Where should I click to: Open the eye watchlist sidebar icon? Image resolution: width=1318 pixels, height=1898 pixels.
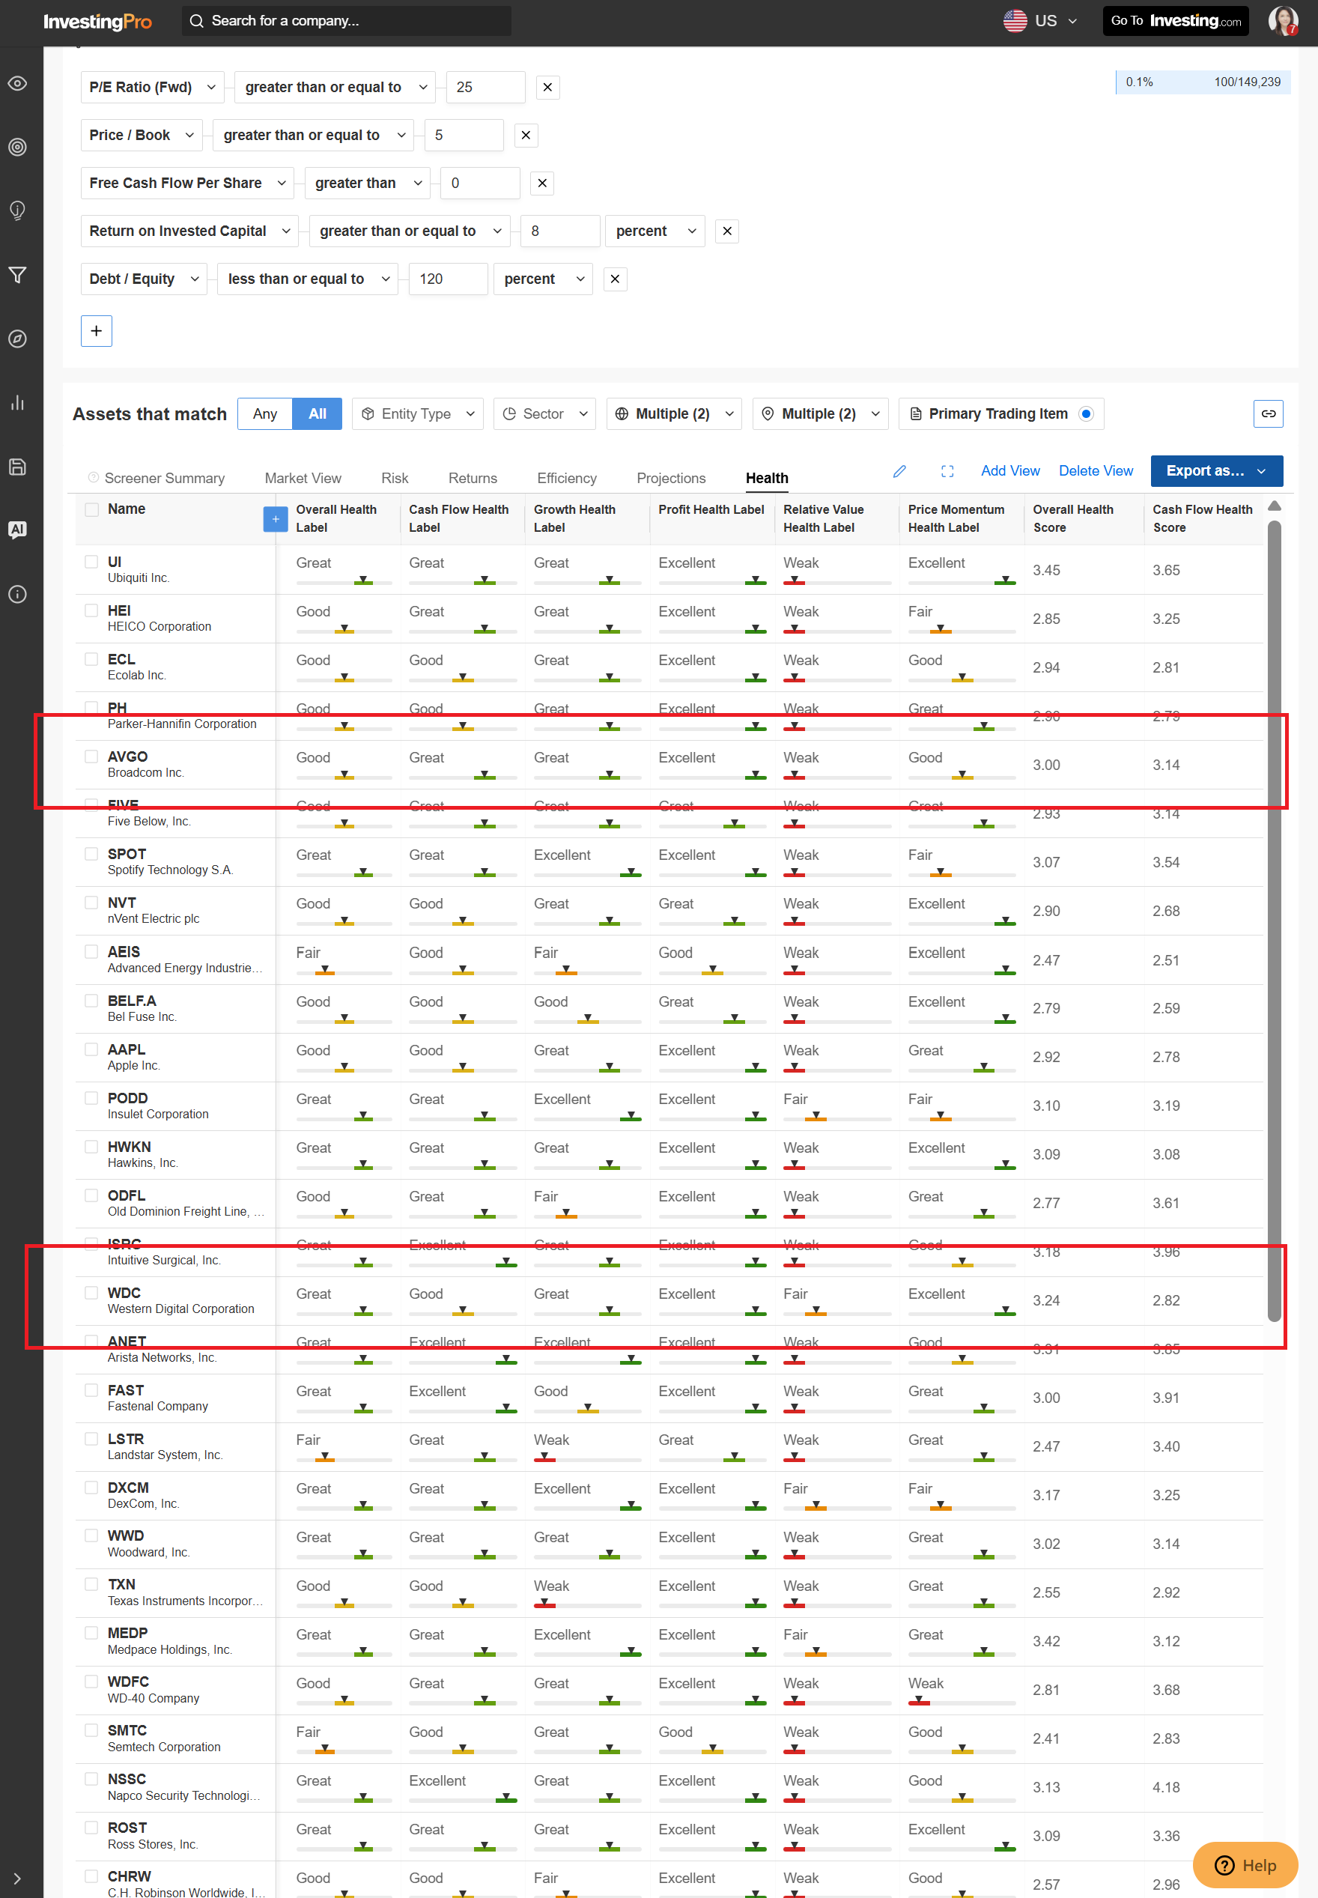pyautogui.click(x=17, y=83)
